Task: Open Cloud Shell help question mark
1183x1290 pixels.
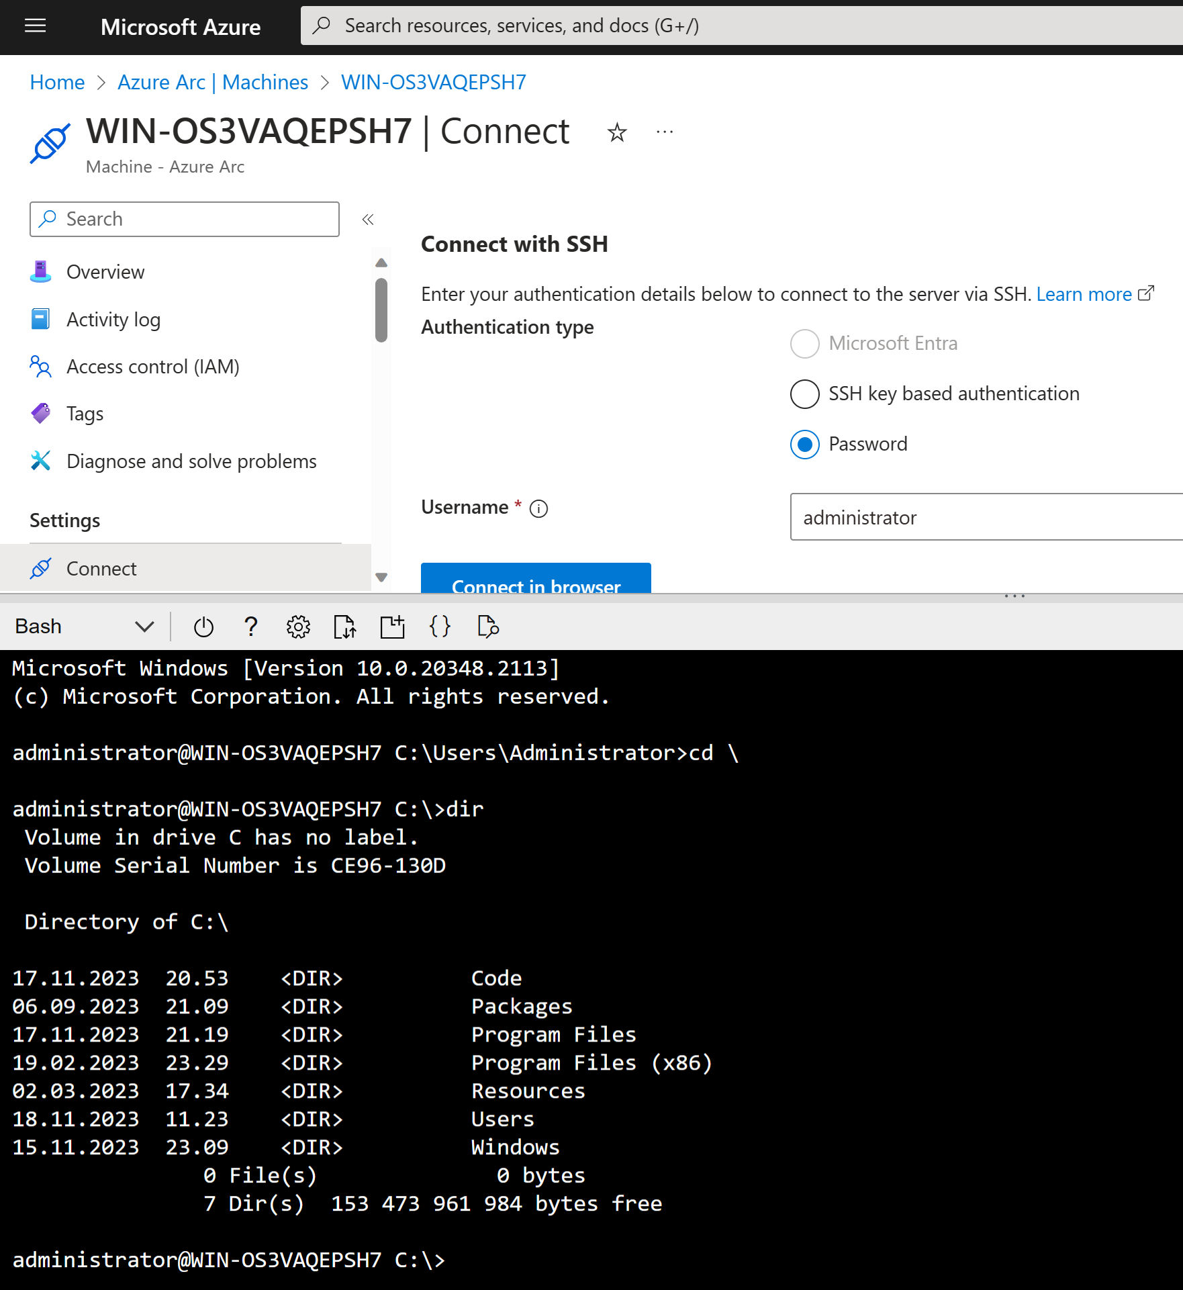Action: click(251, 627)
